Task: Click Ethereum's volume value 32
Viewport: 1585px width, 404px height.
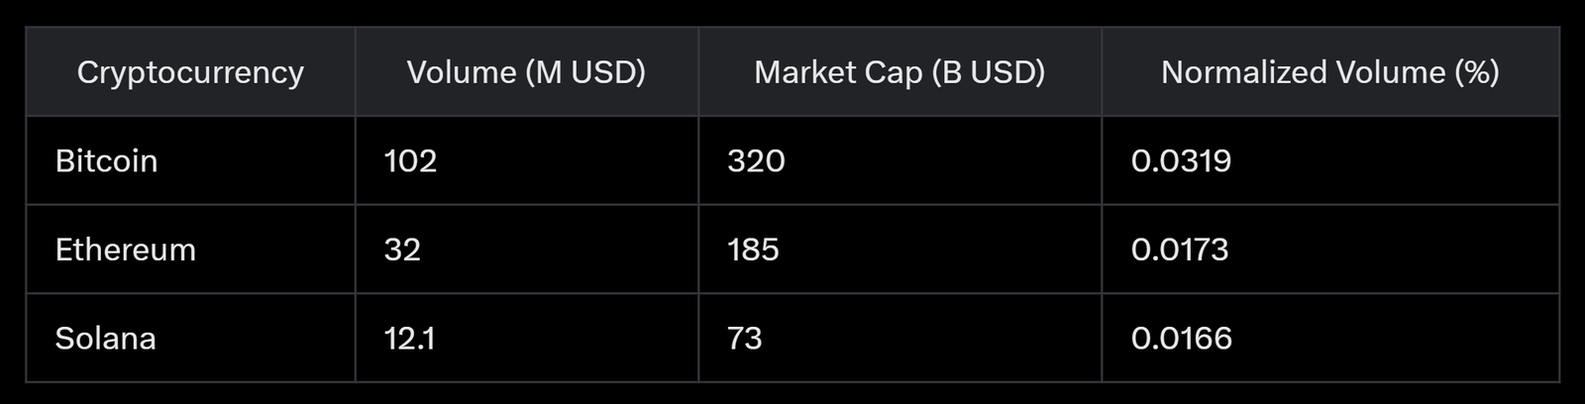Action: tap(402, 250)
